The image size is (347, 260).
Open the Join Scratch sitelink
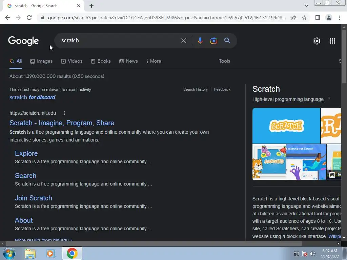(x=34, y=198)
